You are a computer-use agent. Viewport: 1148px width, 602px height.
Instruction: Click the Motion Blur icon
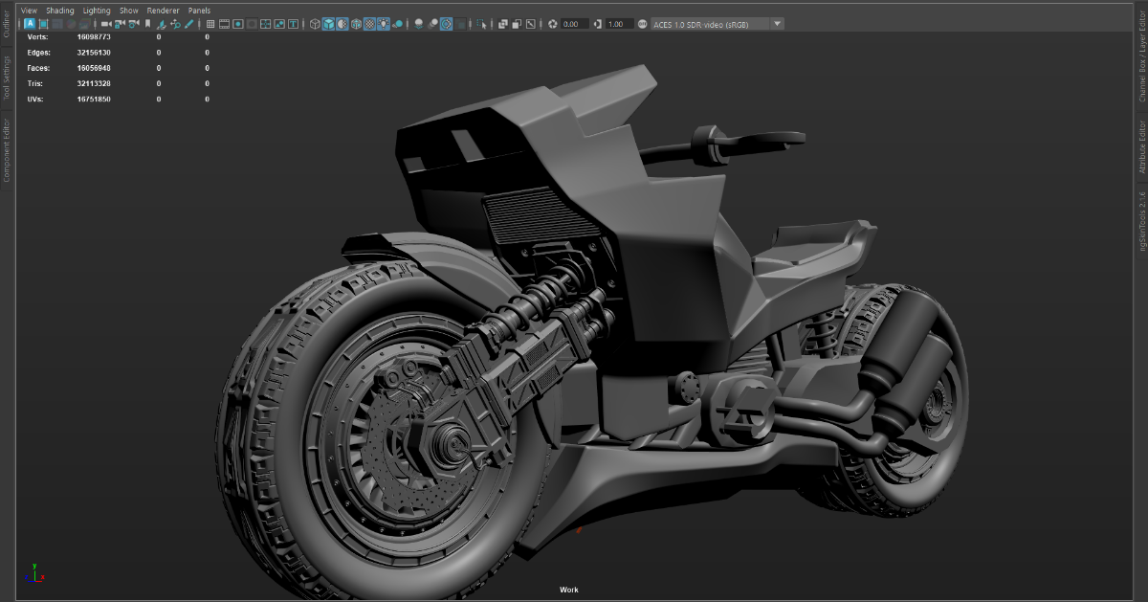[x=432, y=24]
